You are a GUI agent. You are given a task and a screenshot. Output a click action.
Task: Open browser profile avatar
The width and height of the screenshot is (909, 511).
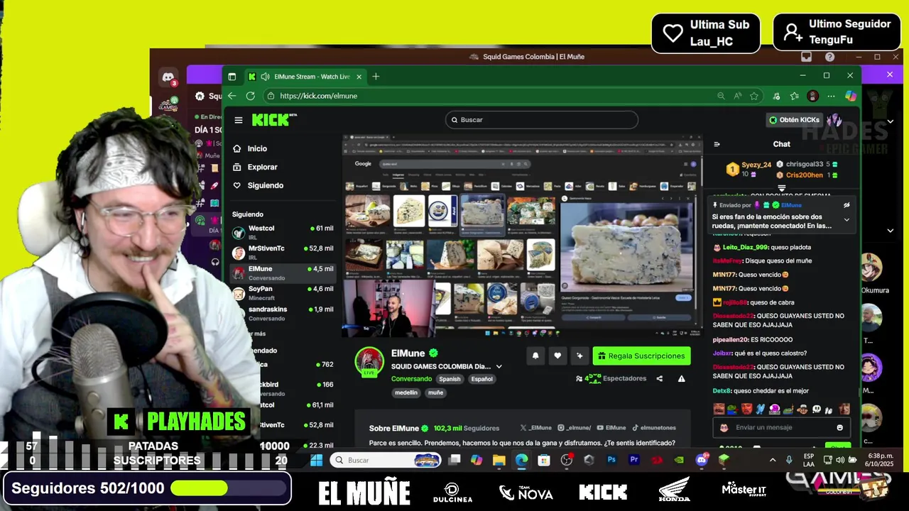click(x=813, y=96)
